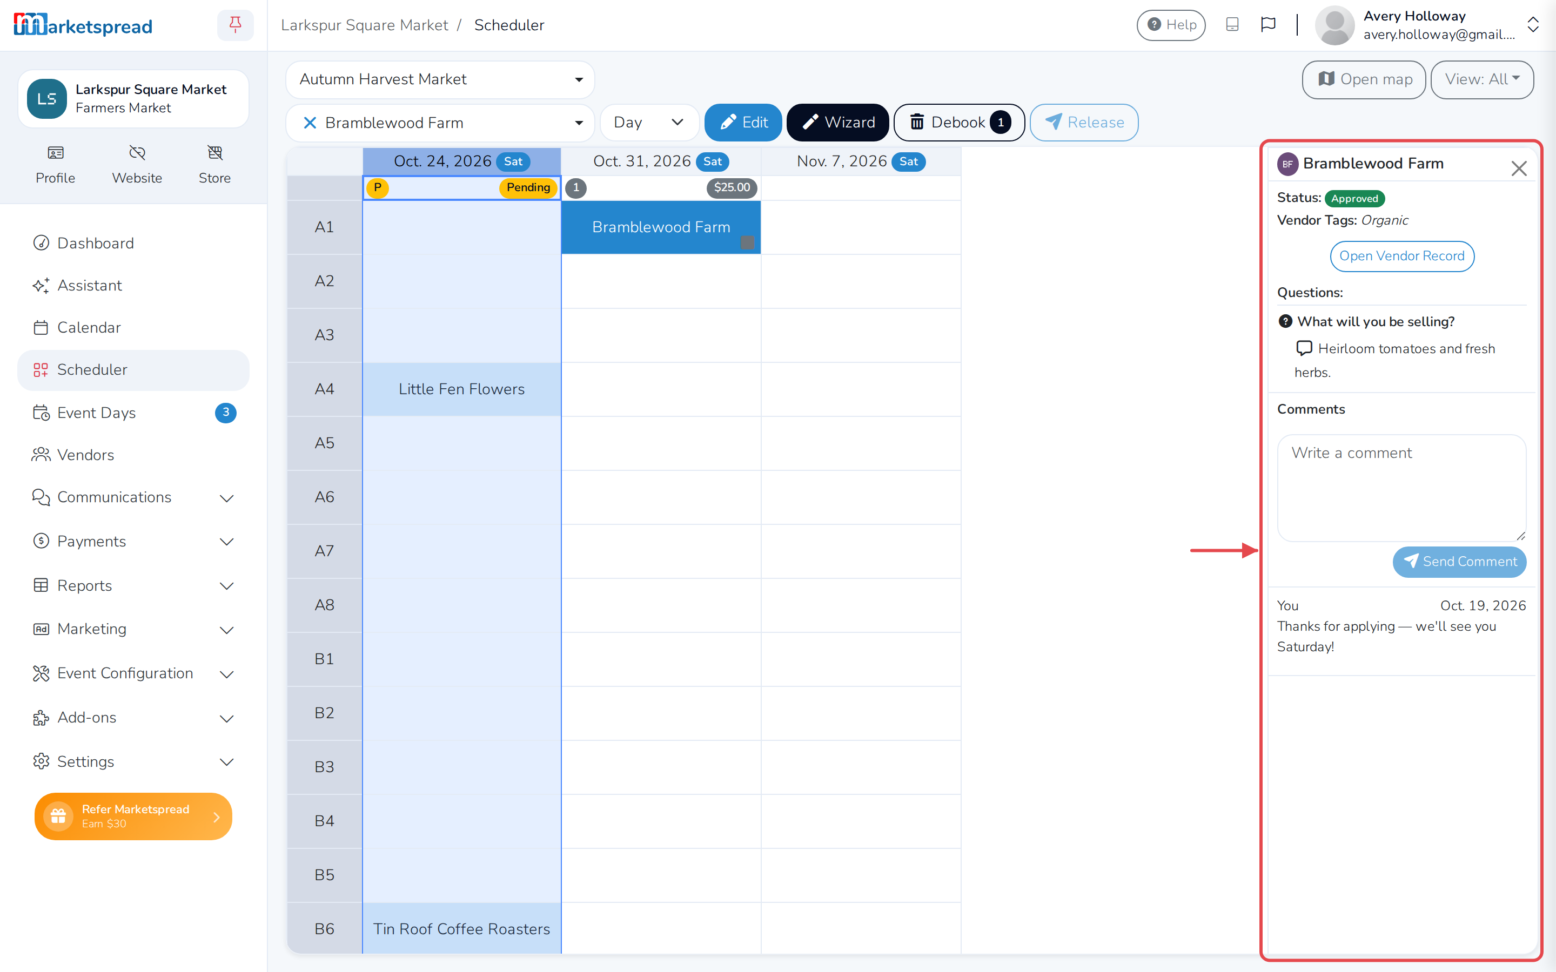Expand the Settings menu

tap(133, 762)
